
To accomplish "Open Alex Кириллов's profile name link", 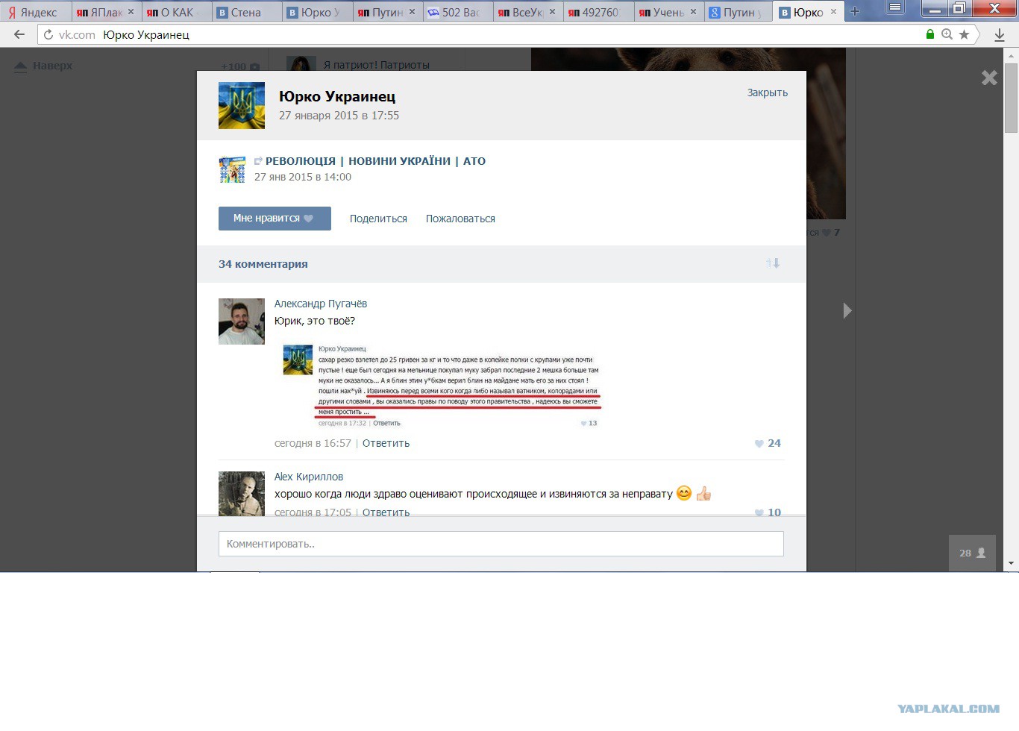I will point(309,477).
